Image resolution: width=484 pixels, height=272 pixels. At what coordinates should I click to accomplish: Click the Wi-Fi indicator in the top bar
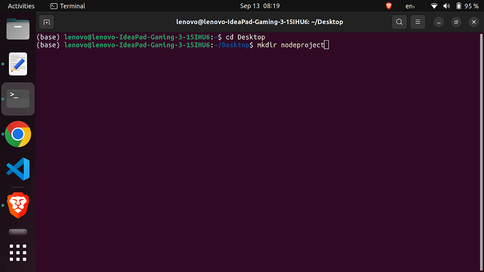coord(434,6)
